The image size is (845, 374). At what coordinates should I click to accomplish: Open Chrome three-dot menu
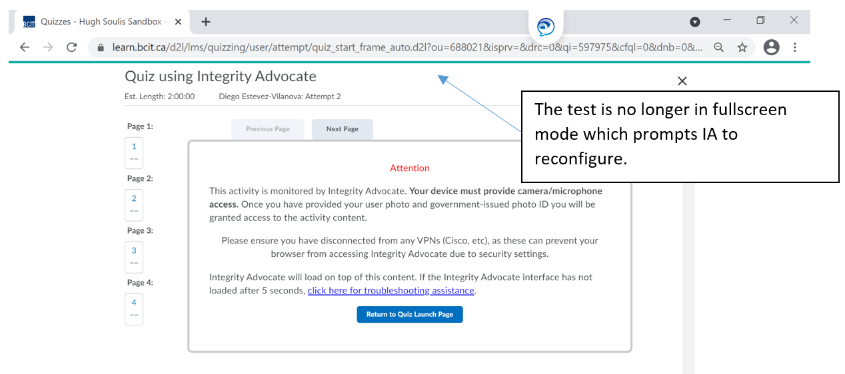(795, 47)
